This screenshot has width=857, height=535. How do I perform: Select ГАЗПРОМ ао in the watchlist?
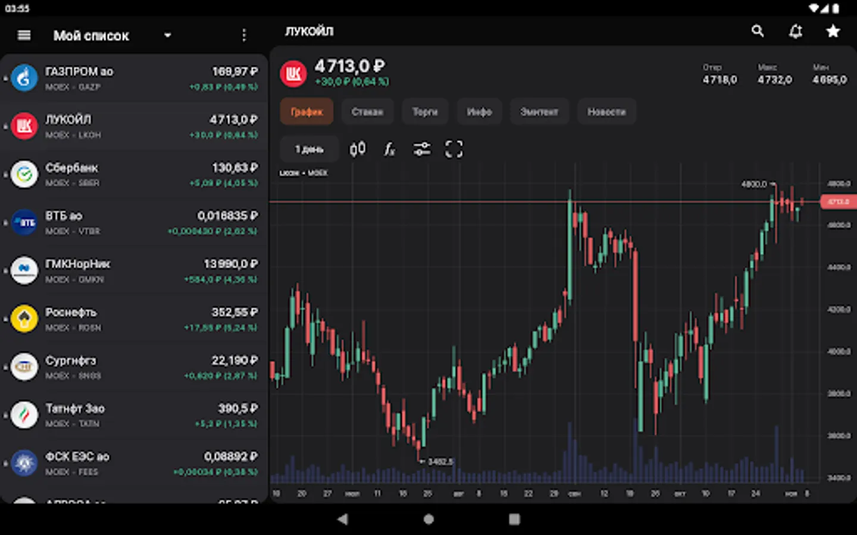click(134, 78)
